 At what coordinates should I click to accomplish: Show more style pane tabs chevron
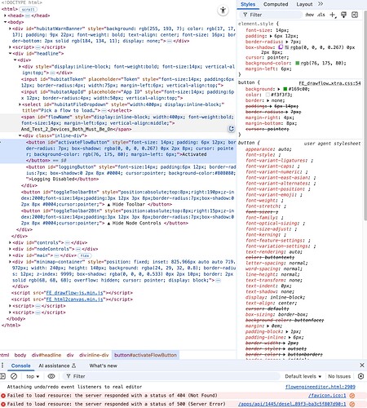tap(321, 4)
